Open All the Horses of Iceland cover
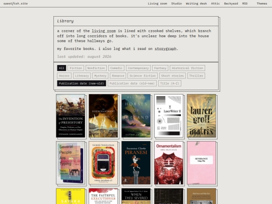 click(x=136, y=116)
